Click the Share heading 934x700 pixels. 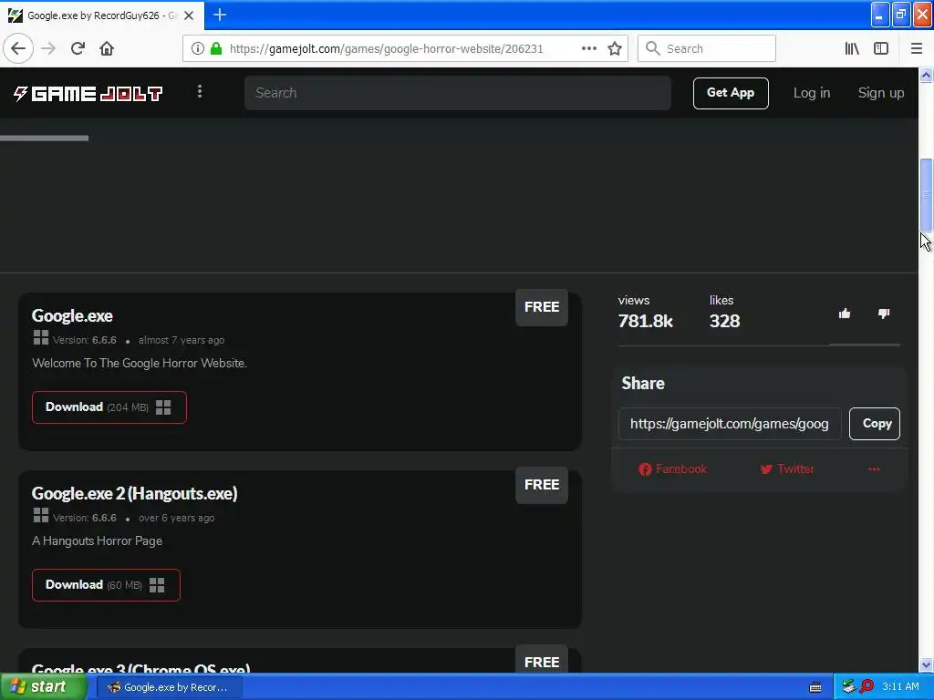click(643, 384)
